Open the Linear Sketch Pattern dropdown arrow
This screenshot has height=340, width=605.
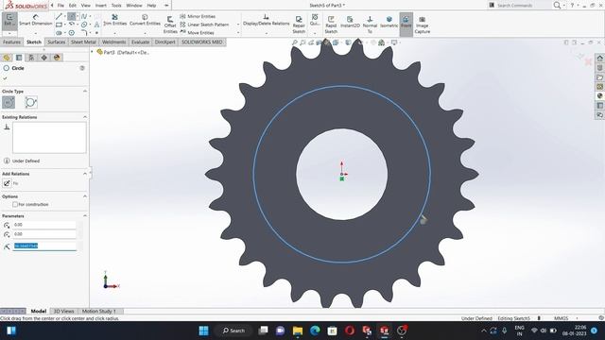click(x=238, y=25)
